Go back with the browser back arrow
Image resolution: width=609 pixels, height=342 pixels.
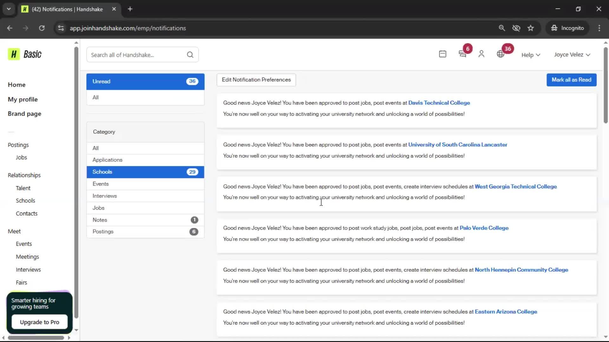pos(10,28)
